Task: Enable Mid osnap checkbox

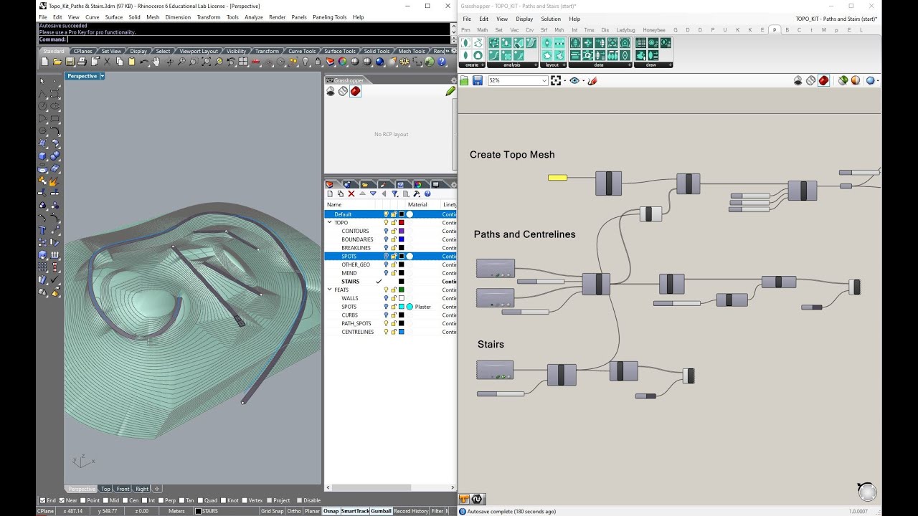Action: 106,500
